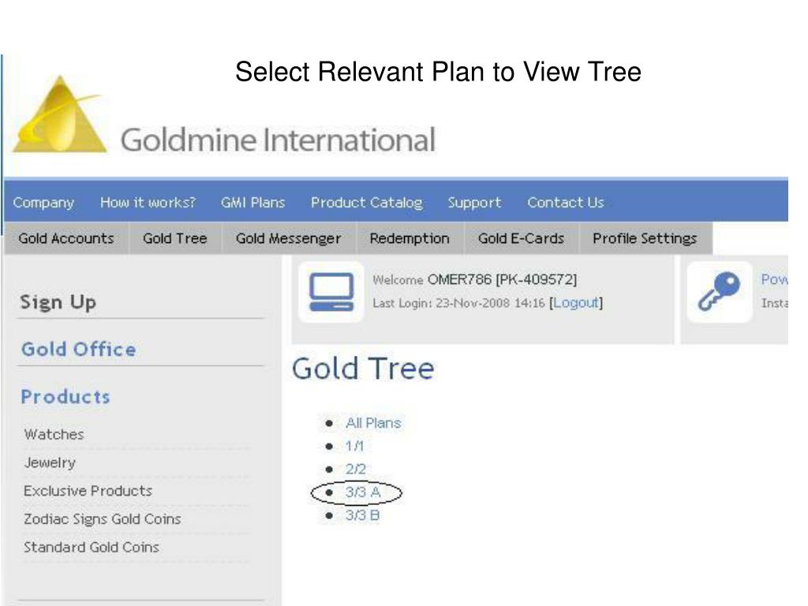Open Watches product category
The image size is (808, 606).
[x=54, y=435]
